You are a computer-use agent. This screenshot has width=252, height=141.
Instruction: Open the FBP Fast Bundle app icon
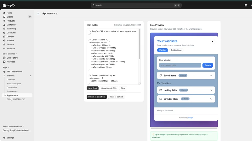(x=4, y=72)
